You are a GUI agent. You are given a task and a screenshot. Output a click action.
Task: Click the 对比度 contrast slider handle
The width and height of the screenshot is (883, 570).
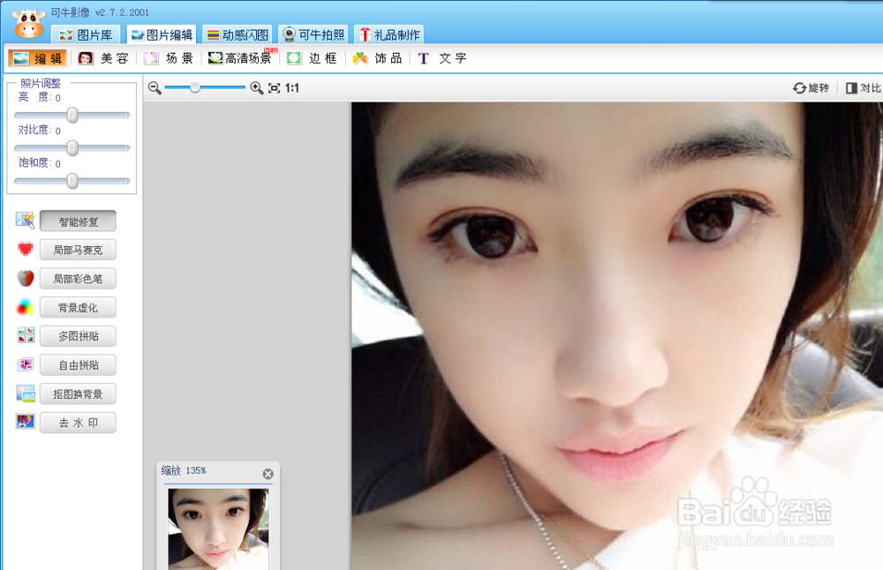72,148
